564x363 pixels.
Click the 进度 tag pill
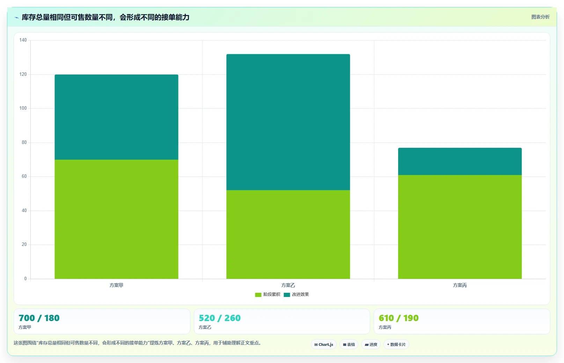371,344
